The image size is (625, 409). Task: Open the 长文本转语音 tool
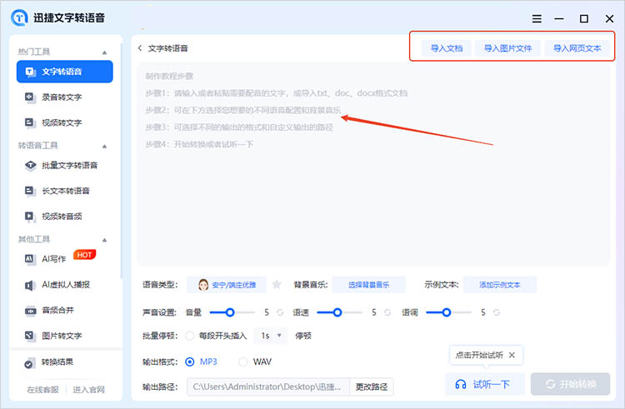point(64,191)
